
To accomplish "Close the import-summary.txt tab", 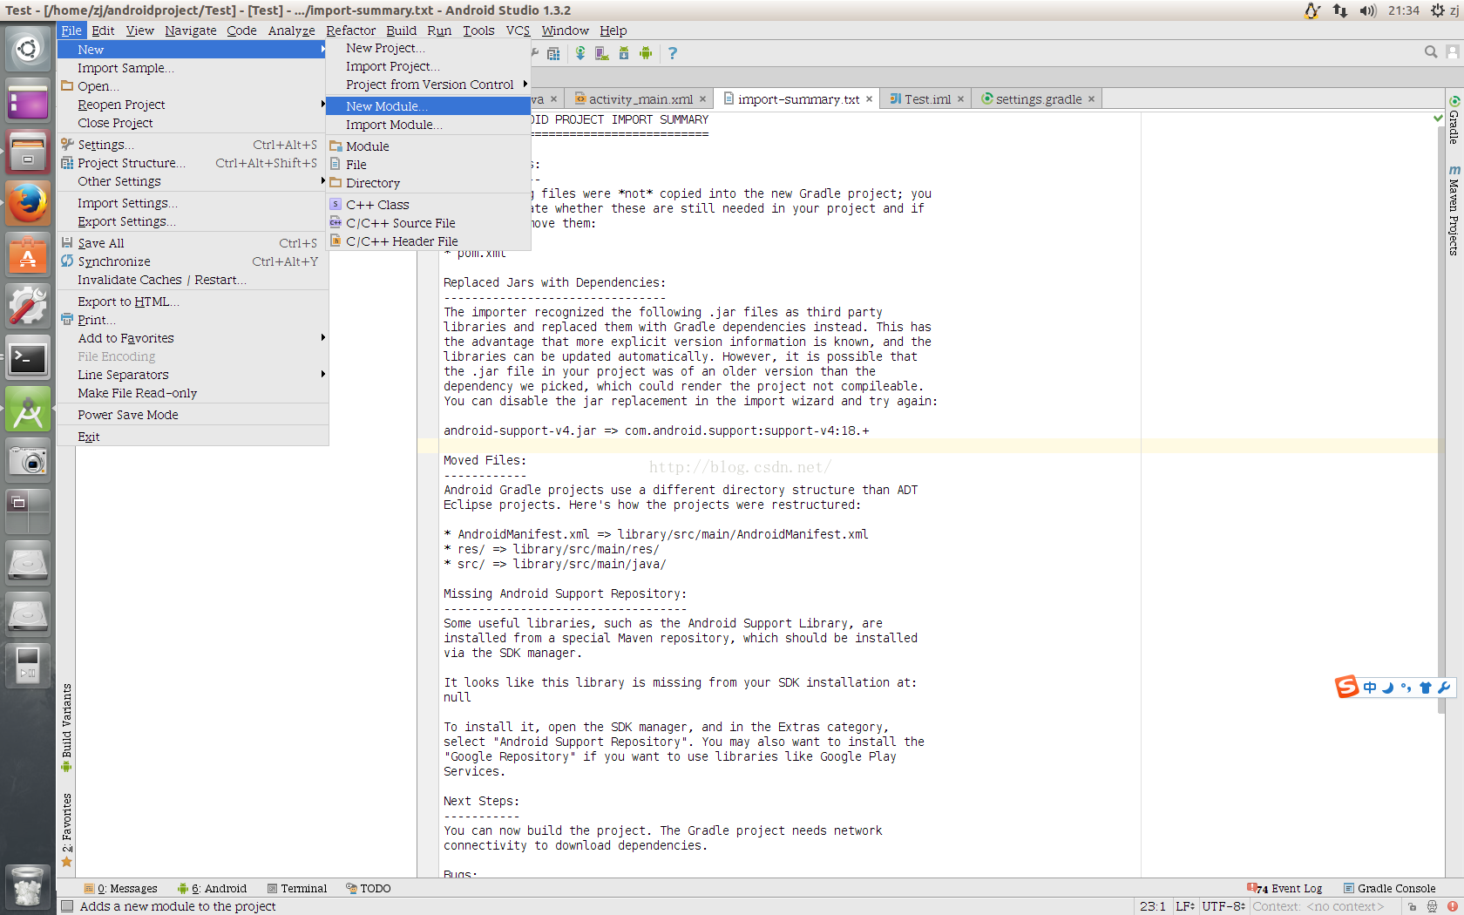I will tap(869, 99).
